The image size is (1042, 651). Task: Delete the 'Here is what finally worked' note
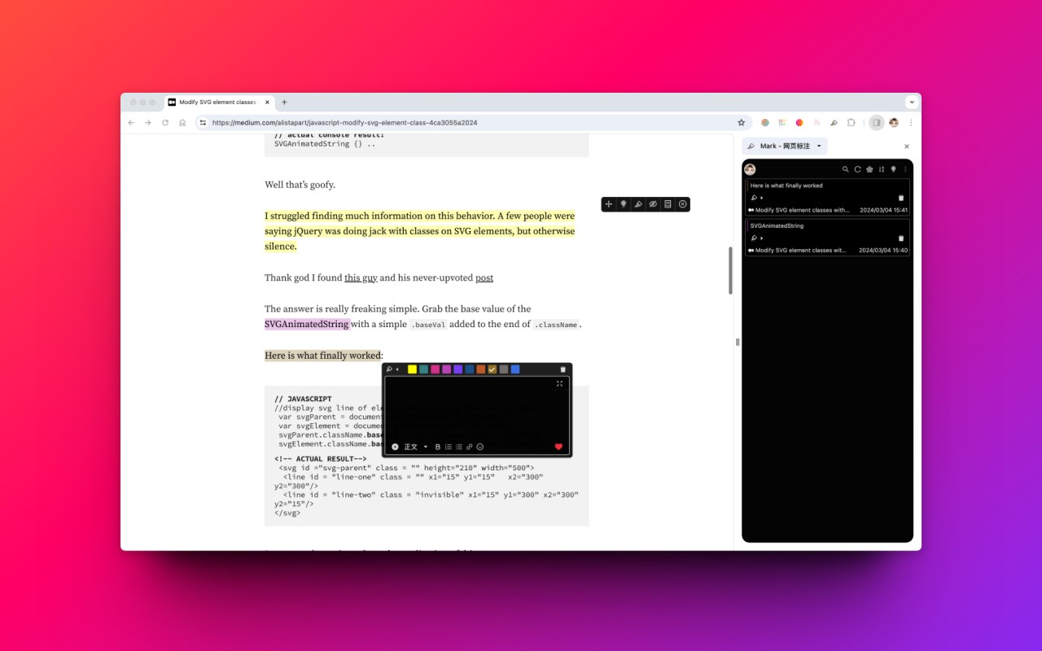(x=901, y=198)
